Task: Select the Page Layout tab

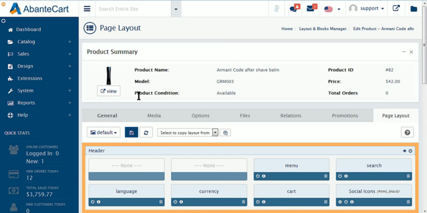Action: pyautogui.click(x=396, y=116)
